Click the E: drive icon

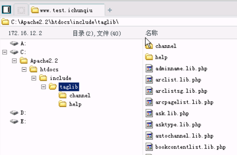tap(14, 121)
